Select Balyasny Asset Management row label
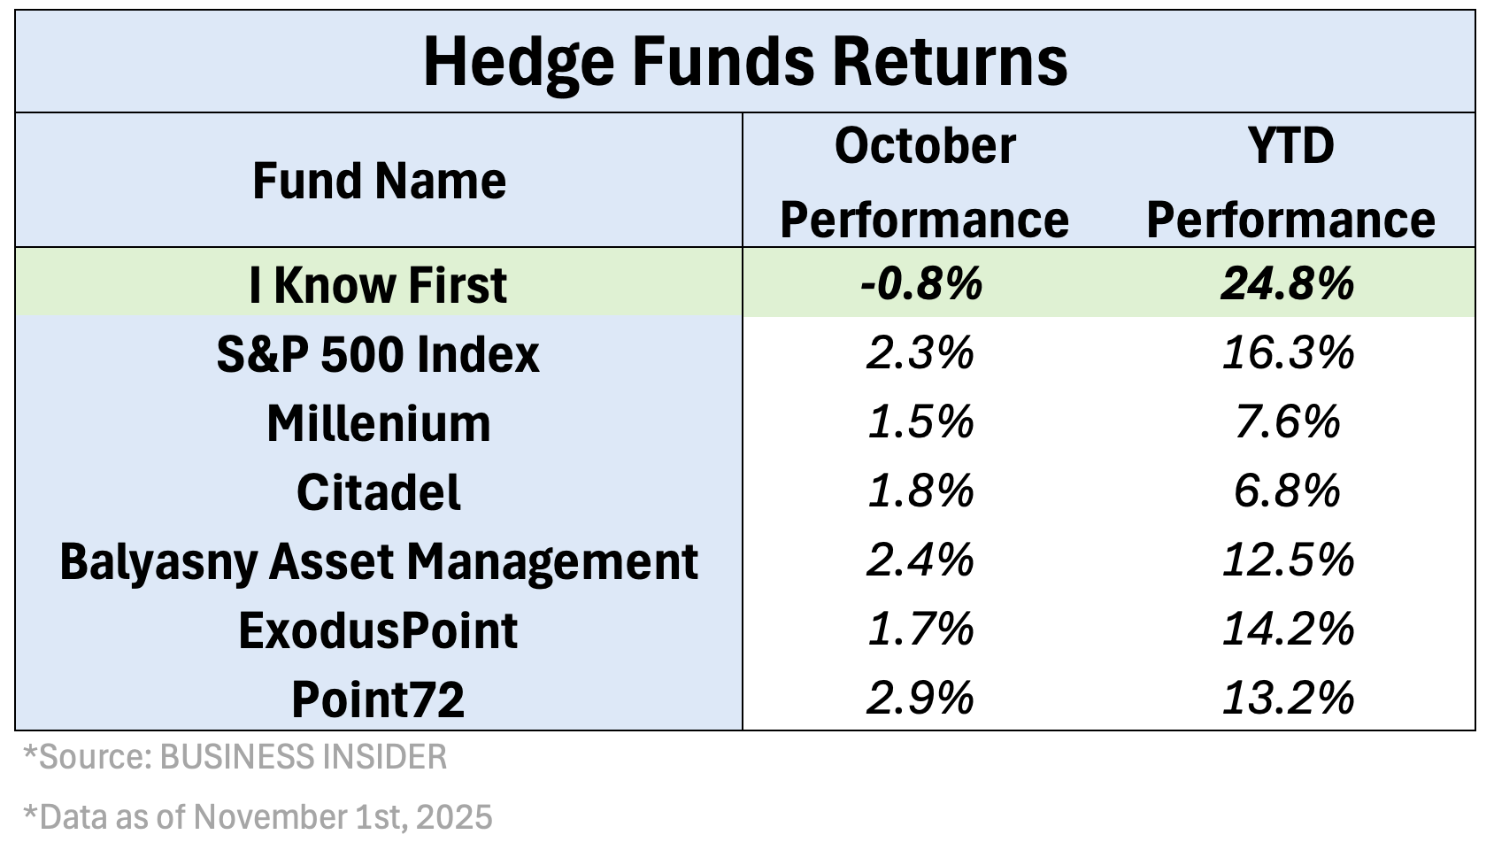 379,561
